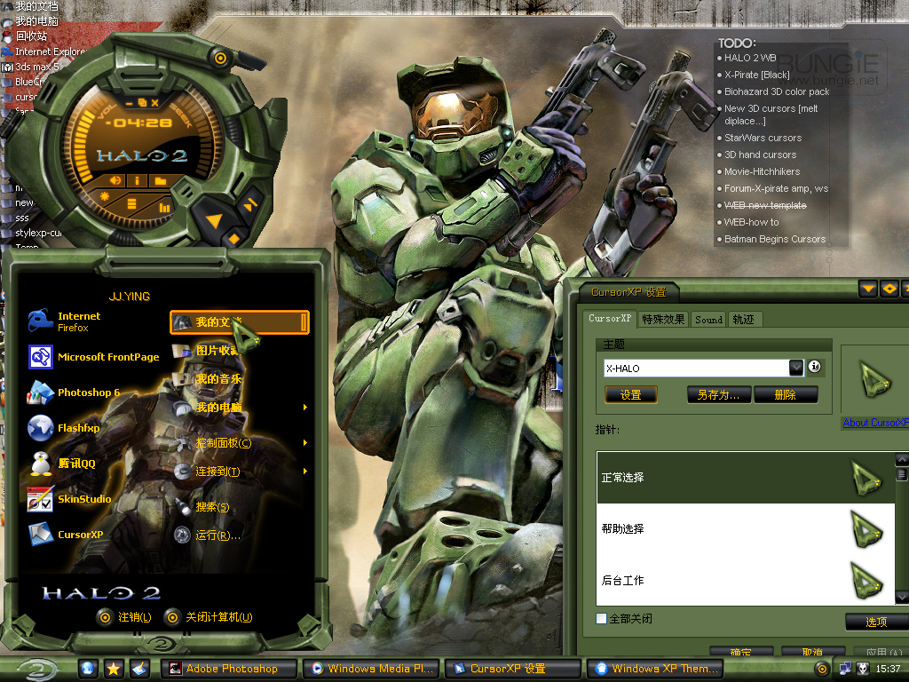Image resolution: width=909 pixels, height=682 pixels.
Task: Switch to the Sound tab
Action: click(708, 320)
